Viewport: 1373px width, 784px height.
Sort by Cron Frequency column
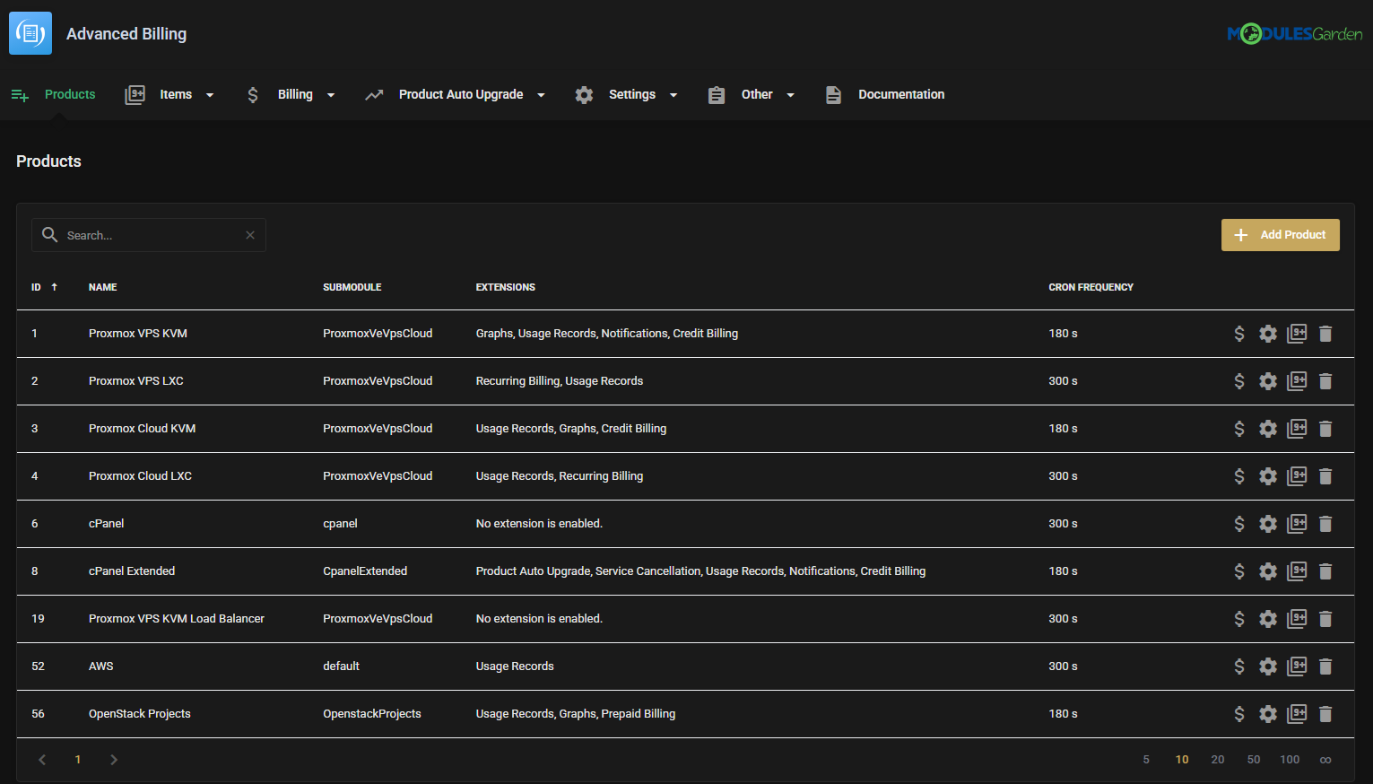coord(1091,287)
